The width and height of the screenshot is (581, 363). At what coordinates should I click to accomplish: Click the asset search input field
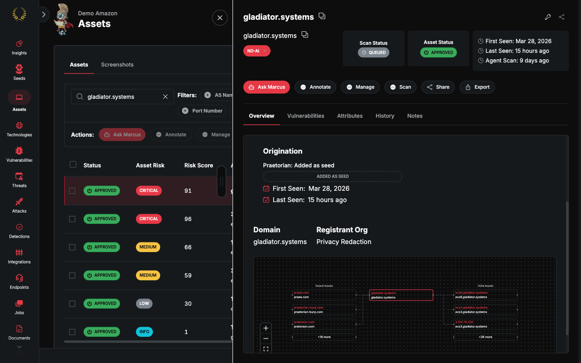point(123,97)
